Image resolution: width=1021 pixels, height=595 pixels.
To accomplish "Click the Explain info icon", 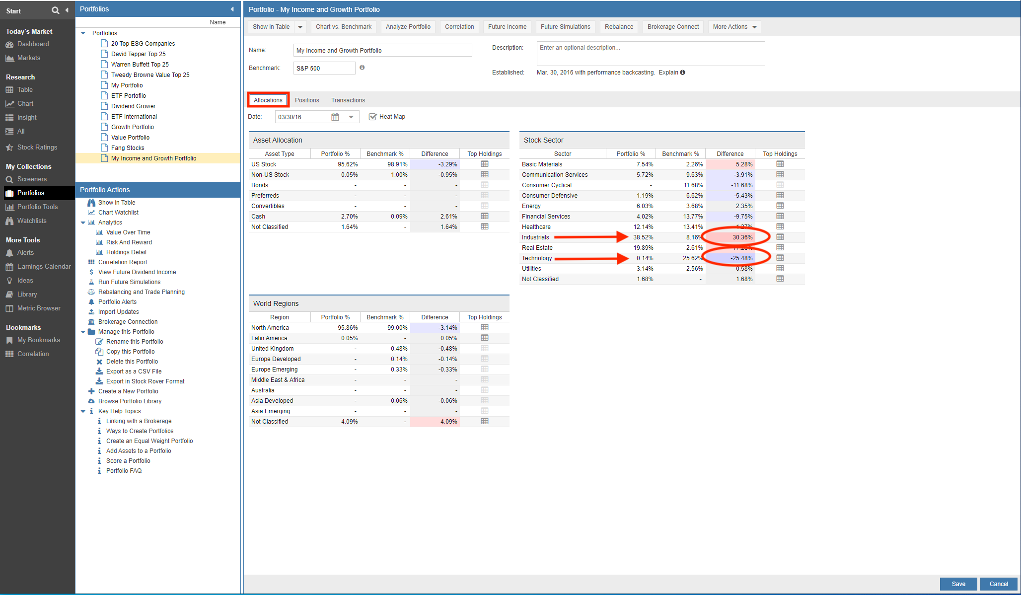I will [x=683, y=73].
